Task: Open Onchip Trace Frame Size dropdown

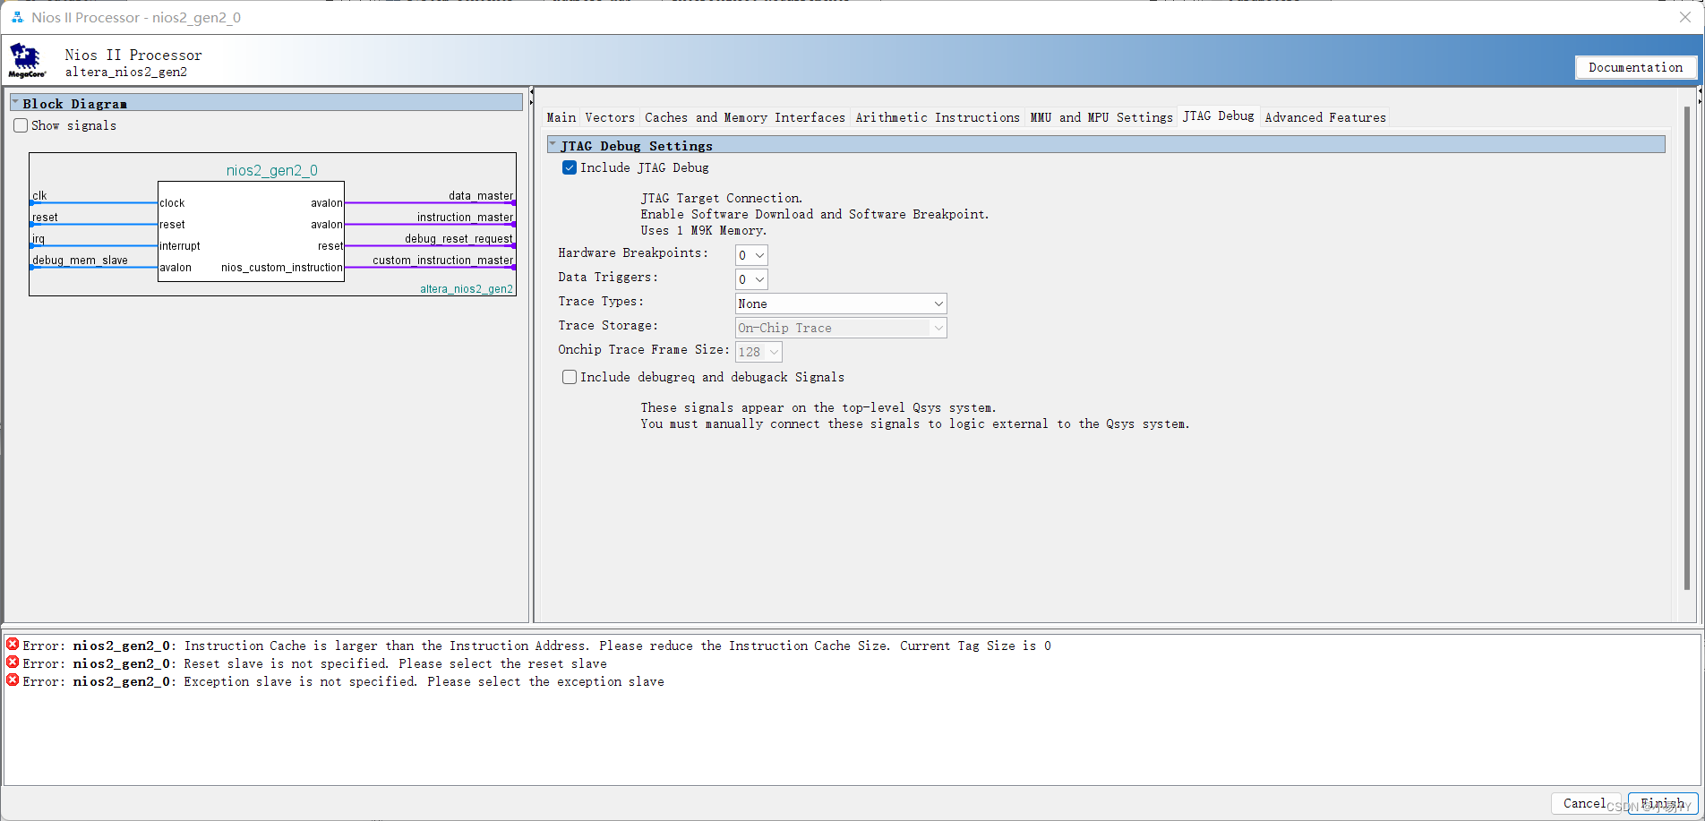Action: pos(758,352)
